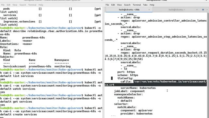This screenshot has width=209, height=118.
Task: Open Terminal menu in right terminal
Action: (x=137, y=5)
